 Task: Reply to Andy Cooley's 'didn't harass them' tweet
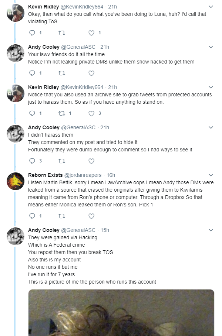click(32, 161)
